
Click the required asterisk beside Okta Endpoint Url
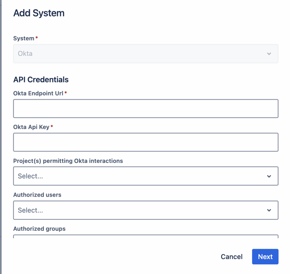pyautogui.click(x=66, y=93)
